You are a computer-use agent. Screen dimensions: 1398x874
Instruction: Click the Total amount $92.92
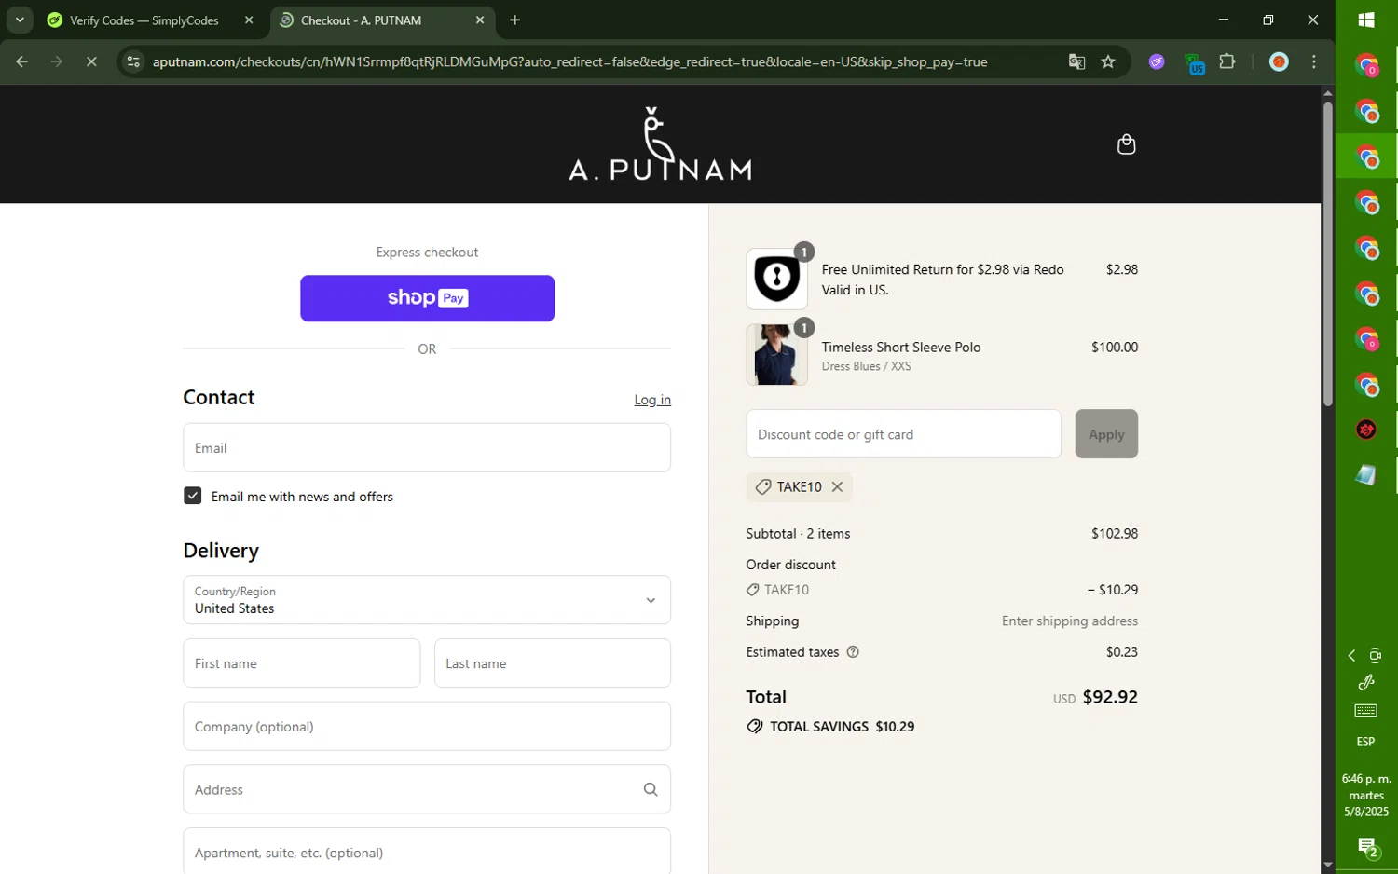pos(1110,697)
